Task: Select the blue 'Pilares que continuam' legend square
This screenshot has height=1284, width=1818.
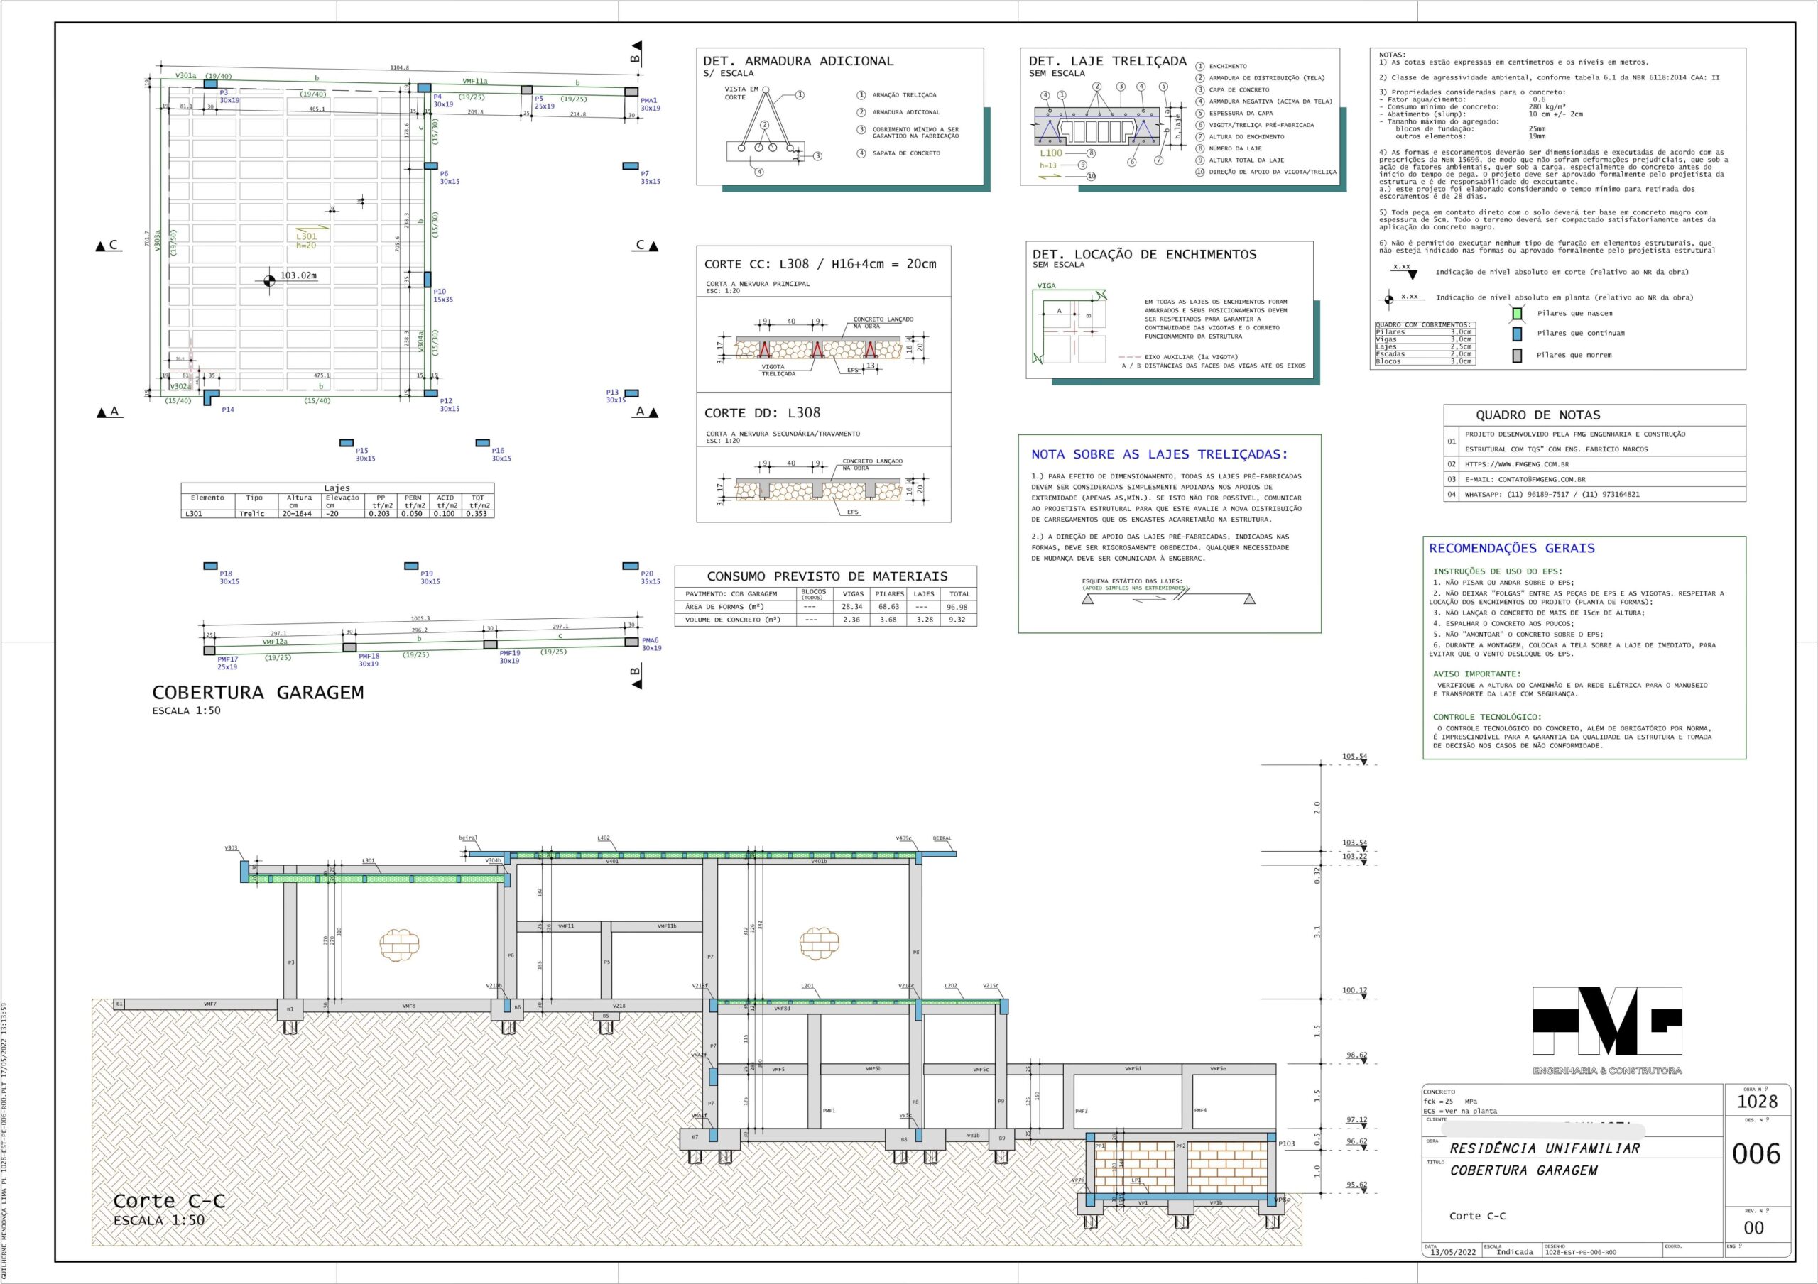Action: point(1517,334)
